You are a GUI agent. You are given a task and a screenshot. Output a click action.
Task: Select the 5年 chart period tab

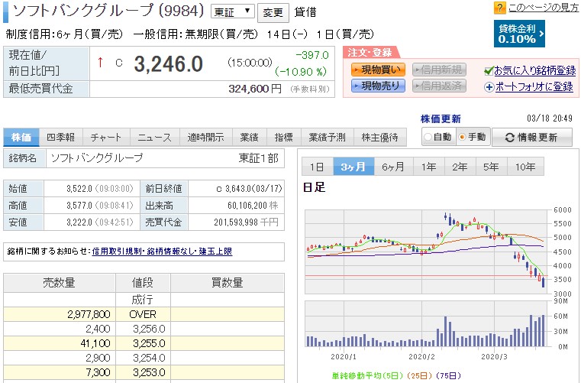[x=491, y=167]
